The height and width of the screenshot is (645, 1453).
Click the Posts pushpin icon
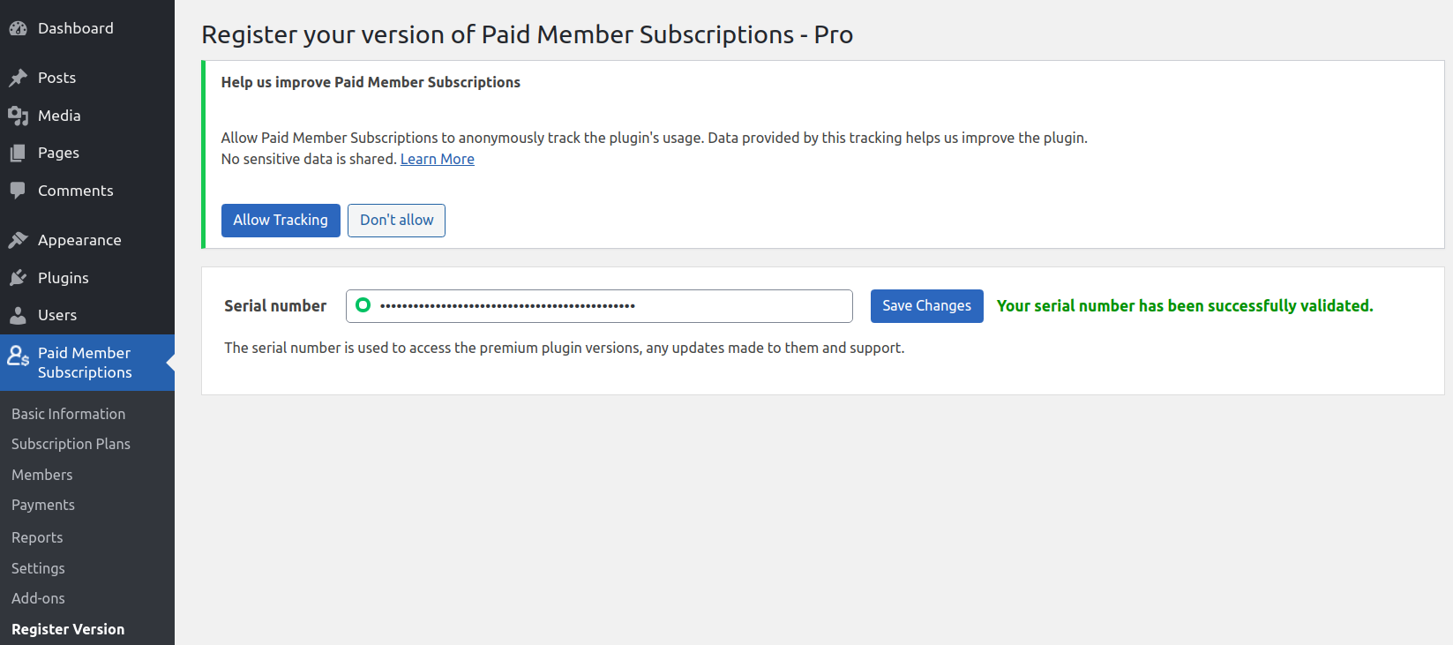pos(18,78)
